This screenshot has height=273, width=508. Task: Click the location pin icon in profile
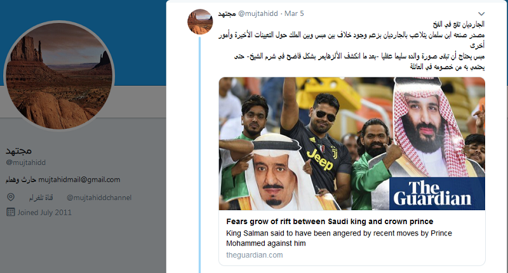coord(10,197)
